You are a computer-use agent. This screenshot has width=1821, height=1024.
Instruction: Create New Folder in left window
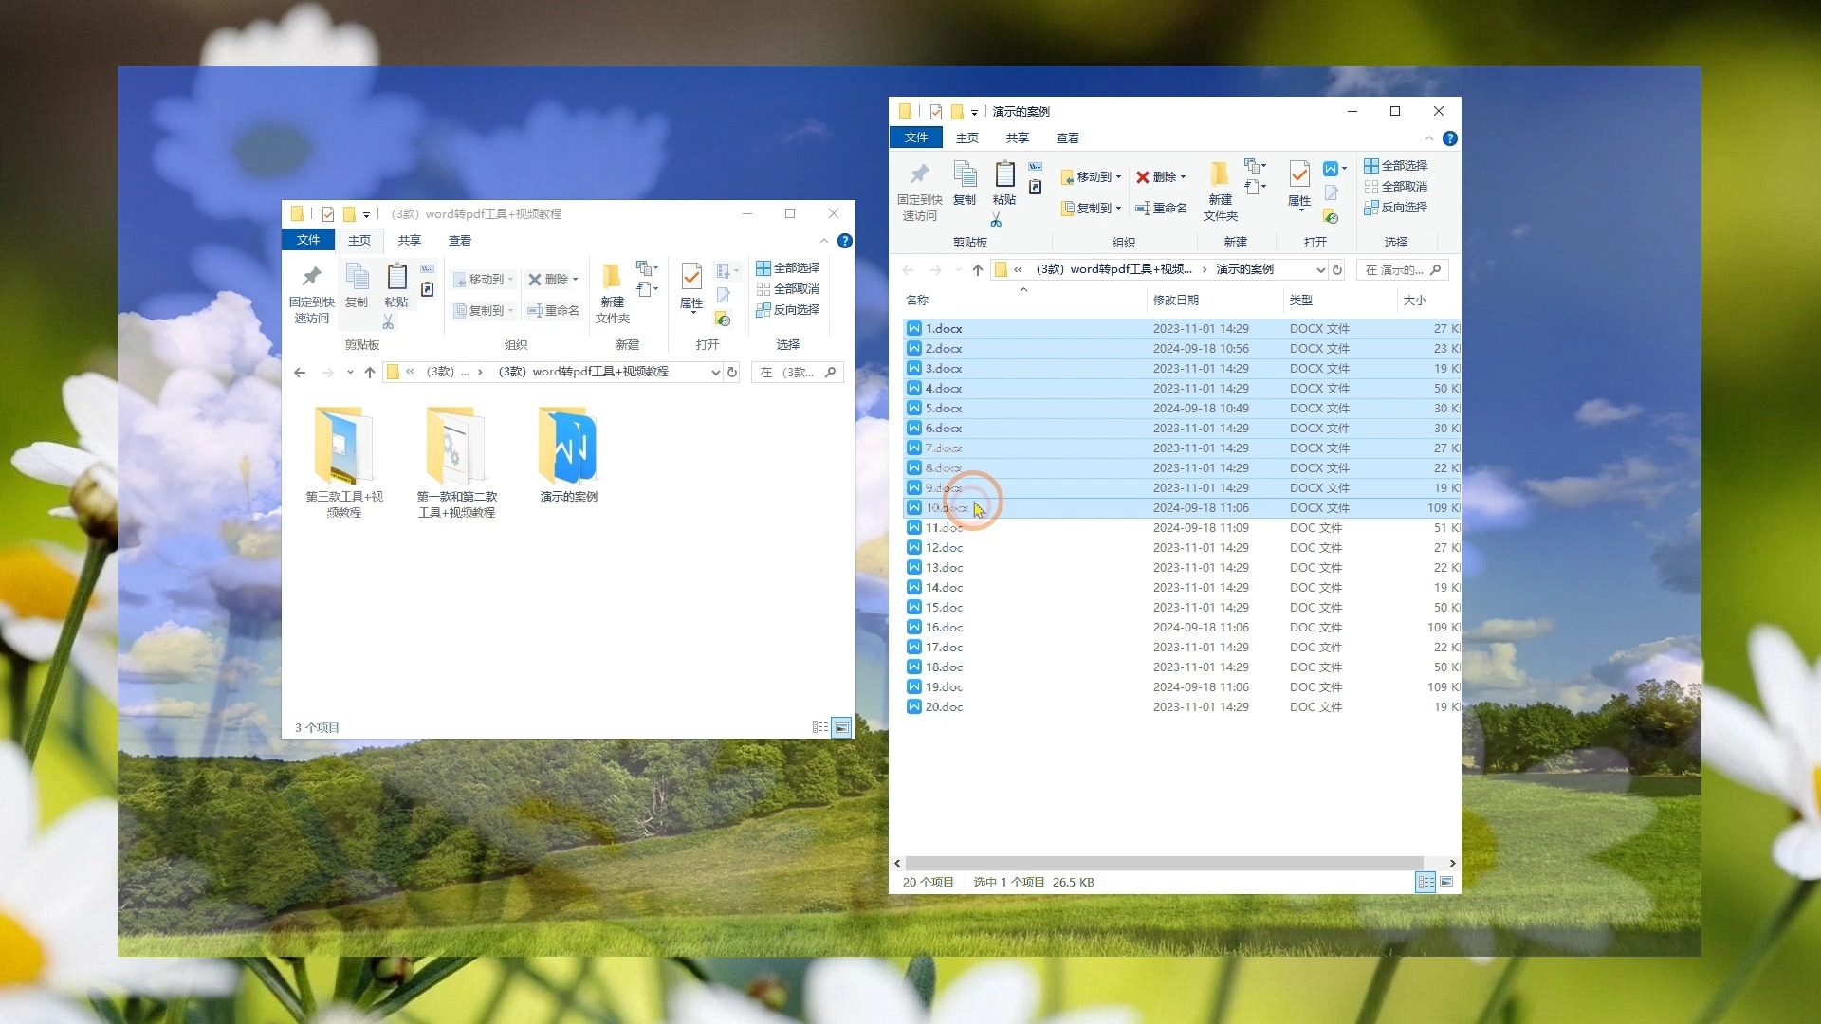click(x=612, y=295)
